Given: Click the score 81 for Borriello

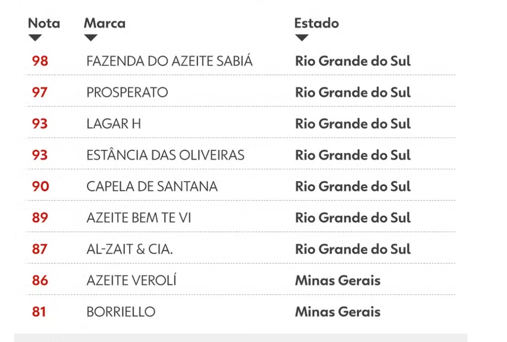Looking at the screenshot, I should point(39,312).
